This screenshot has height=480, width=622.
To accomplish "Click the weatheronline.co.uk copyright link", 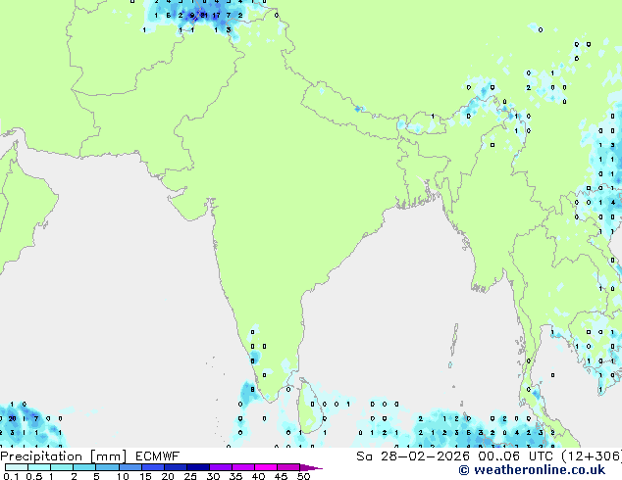I will [x=532, y=470].
